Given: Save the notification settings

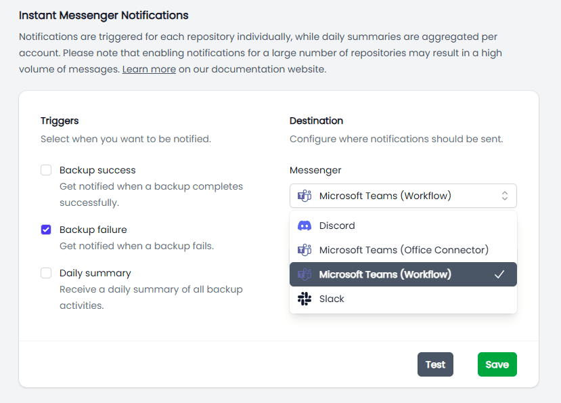Looking at the screenshot, I should pos(497,364).
